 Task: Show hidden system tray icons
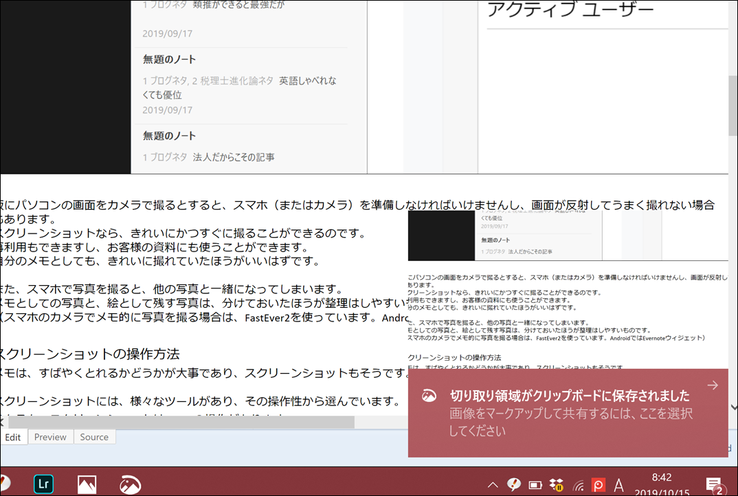click(x=492, y=485)
